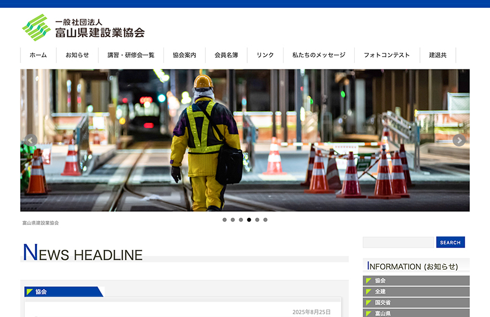
Task: Go to フォトコンテスト page
Action: [387, 55]
